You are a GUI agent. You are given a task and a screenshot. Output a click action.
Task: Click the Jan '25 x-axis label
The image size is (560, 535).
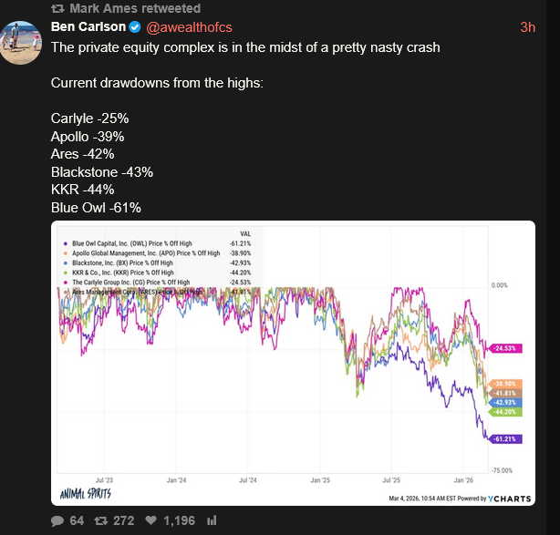pos(320,478)
